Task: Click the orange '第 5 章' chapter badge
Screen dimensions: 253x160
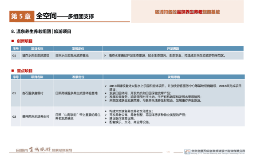Action: coord(22,16)
